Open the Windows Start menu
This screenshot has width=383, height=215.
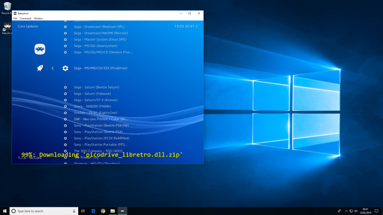pos(4,211)
